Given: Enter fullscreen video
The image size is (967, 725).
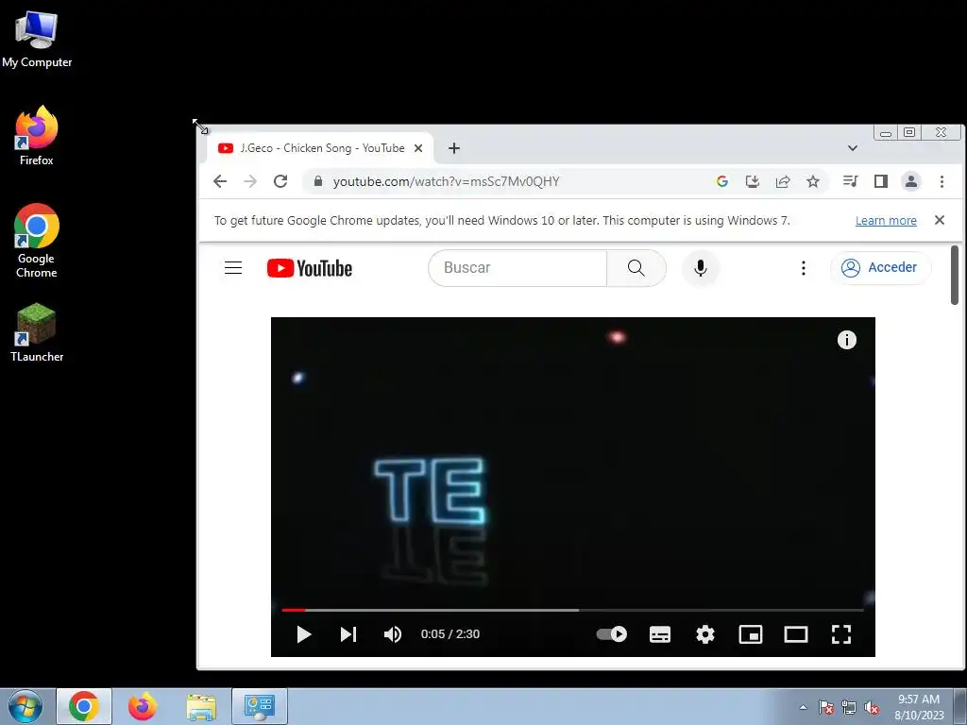Looking at the screenshot, I should 841,634.
